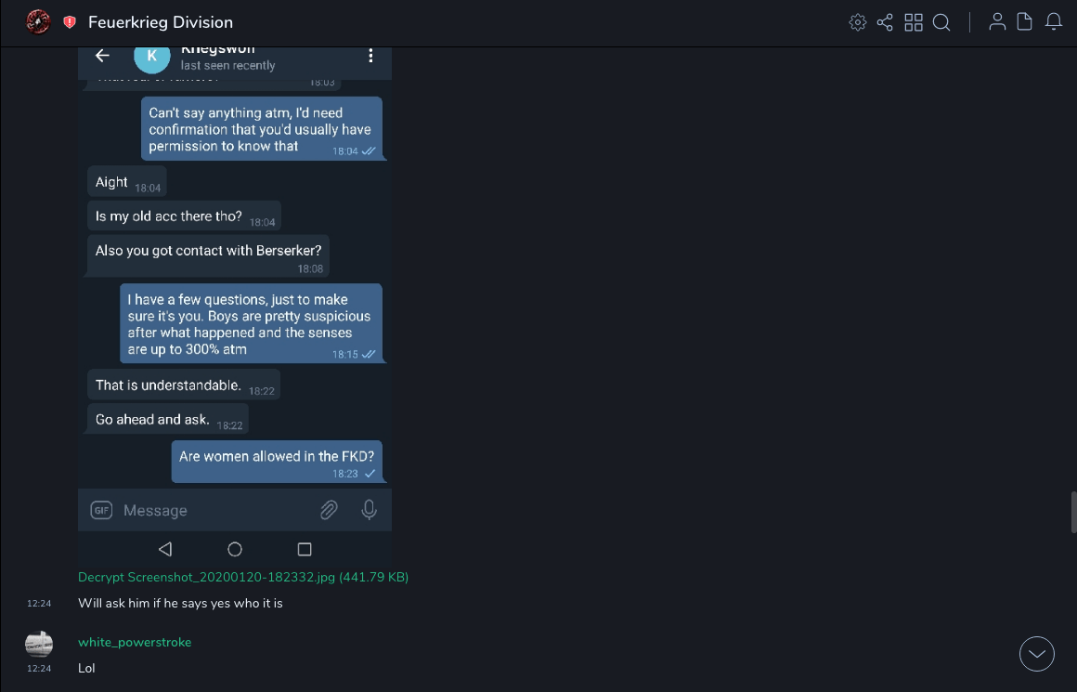1077x692 pixels.
Task: Jump to latest with the down-chevron button
Action: 1037,654
